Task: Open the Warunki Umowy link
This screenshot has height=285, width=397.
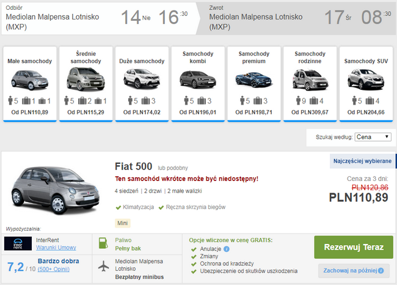Action: click(56, 248)
